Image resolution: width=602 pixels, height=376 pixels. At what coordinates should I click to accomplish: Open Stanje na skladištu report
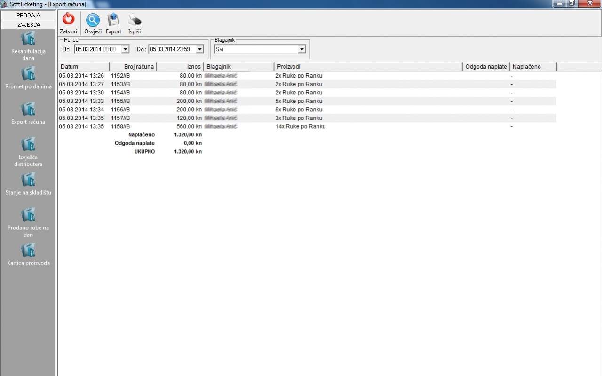(28, 180)
